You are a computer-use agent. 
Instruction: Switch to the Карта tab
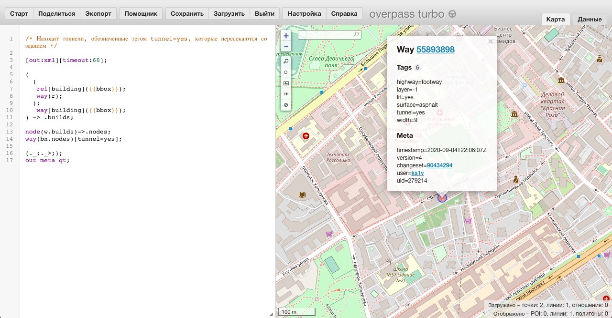[x=556, y=20]
